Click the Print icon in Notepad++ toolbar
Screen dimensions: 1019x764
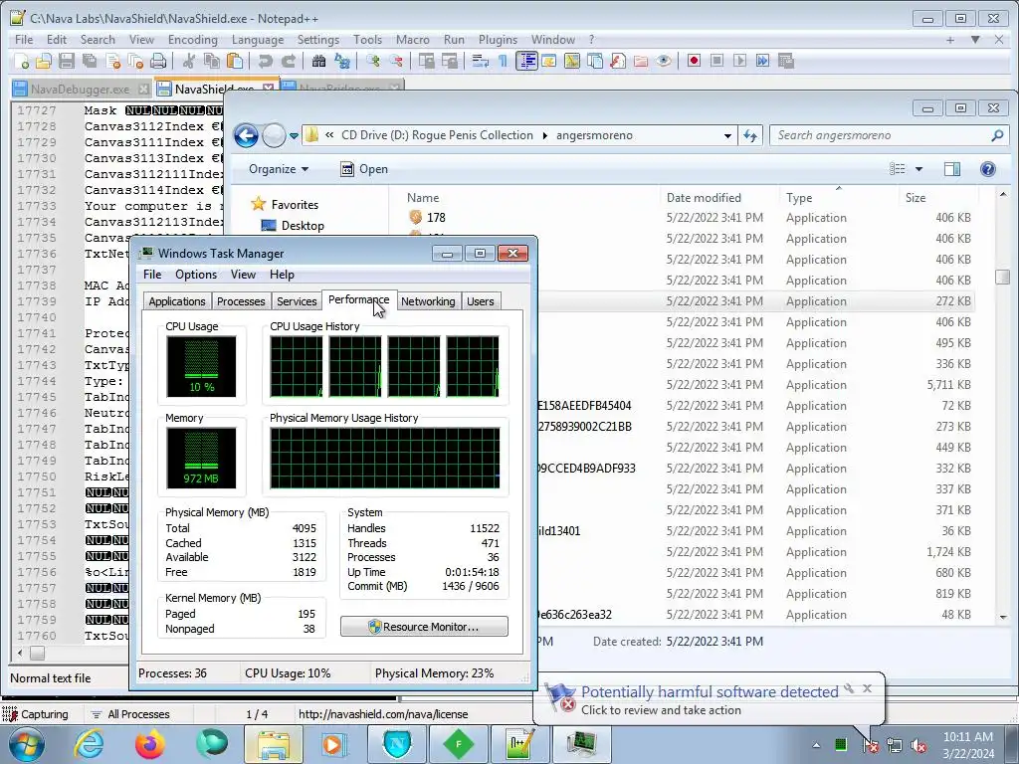pos(158,61)
